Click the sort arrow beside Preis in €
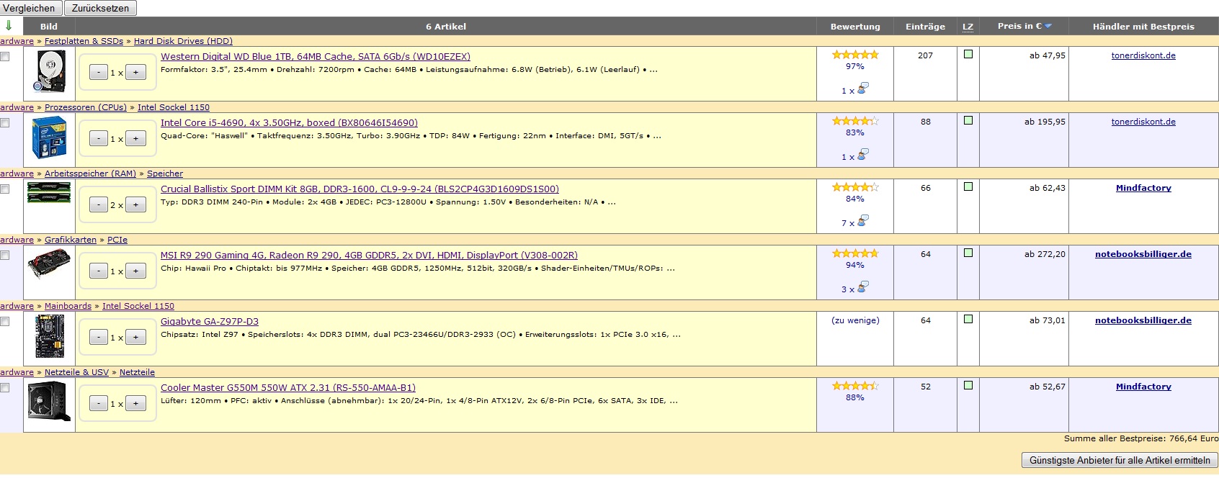 1048,26
